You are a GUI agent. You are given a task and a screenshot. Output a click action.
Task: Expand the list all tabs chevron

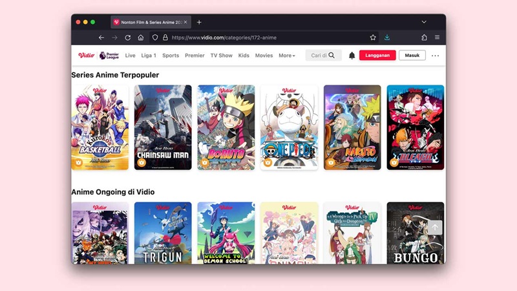[x=424, y=22]
